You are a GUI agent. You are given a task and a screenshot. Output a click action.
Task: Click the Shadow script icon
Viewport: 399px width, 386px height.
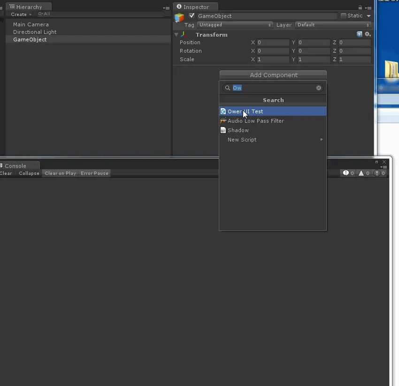pyautogui.click(x=223, y=130)
